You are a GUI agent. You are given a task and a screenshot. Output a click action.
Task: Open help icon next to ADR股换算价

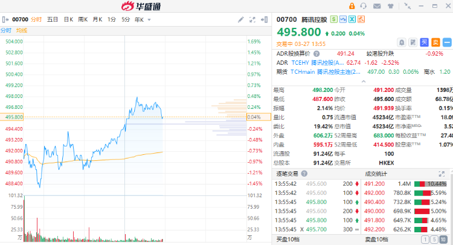pos(316,54)
